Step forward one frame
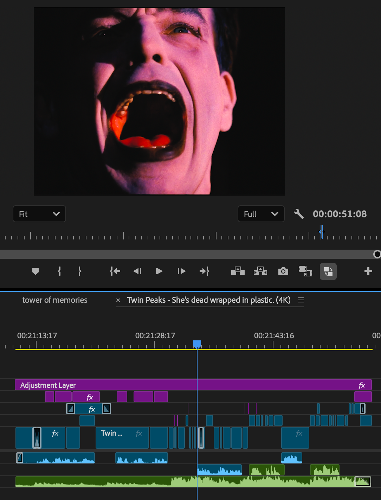Screen dimensions: 381x500 181,271
